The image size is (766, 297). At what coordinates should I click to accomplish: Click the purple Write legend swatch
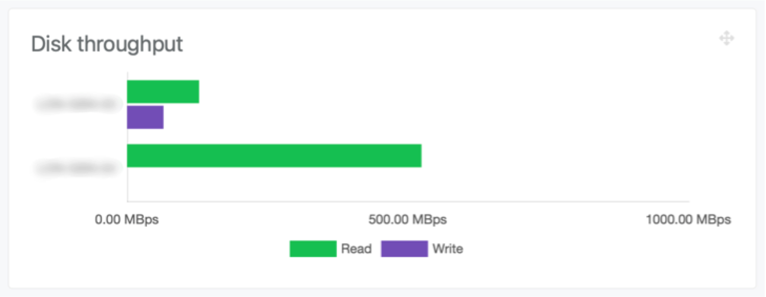click(x=404, y=249)
